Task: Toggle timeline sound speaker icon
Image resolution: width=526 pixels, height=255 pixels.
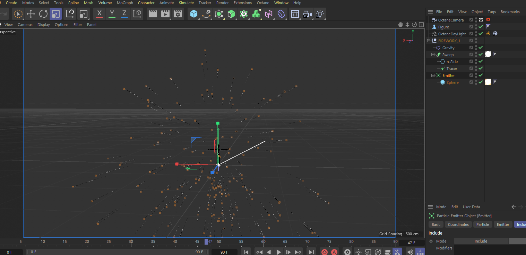Action: click(x=410, y=252)
